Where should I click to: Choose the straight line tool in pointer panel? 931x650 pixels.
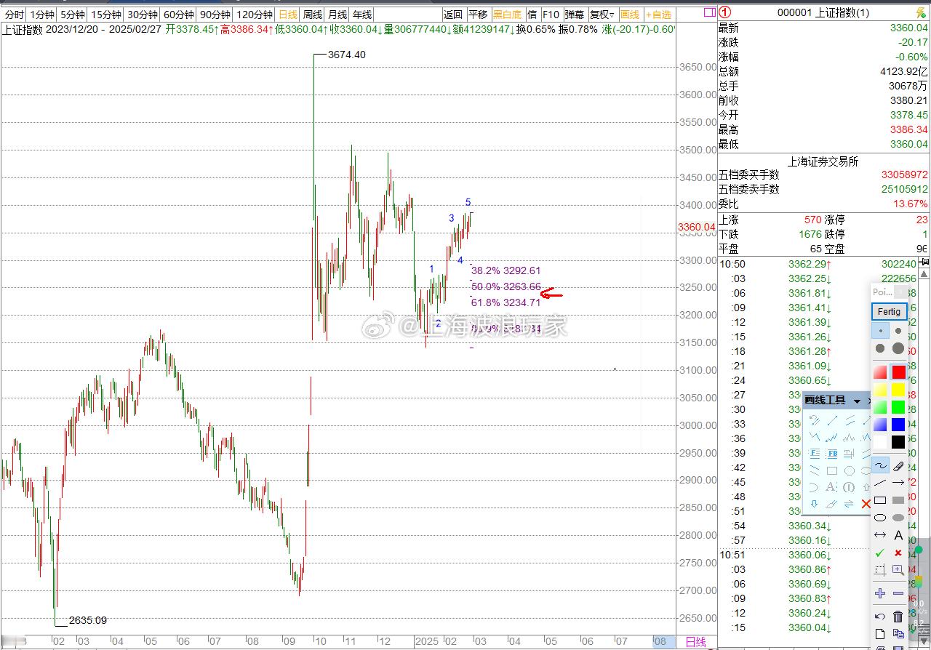880,482
